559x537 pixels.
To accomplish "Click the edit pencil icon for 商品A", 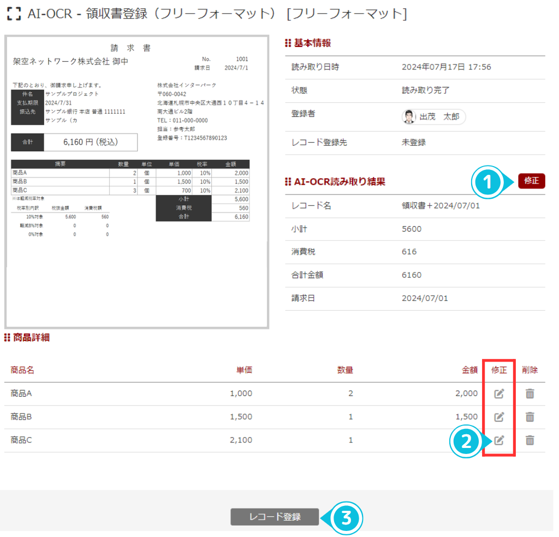I will 498,393.
